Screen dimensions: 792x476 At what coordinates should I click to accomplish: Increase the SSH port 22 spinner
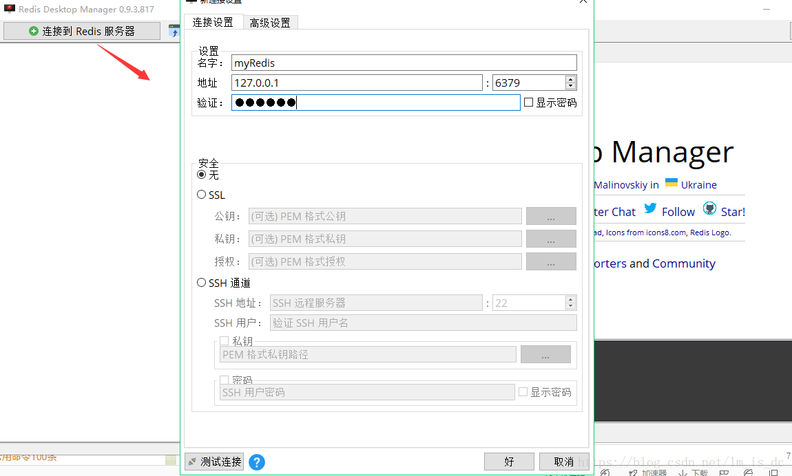[x=571, y=299]
